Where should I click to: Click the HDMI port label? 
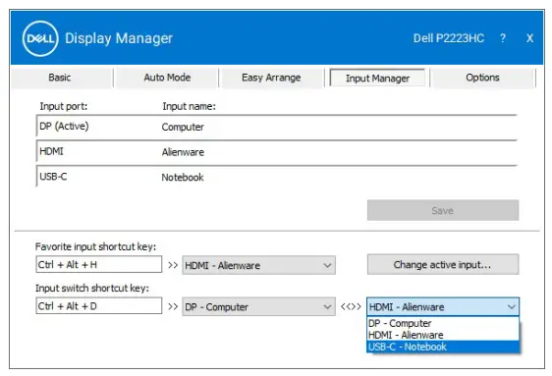51,151
